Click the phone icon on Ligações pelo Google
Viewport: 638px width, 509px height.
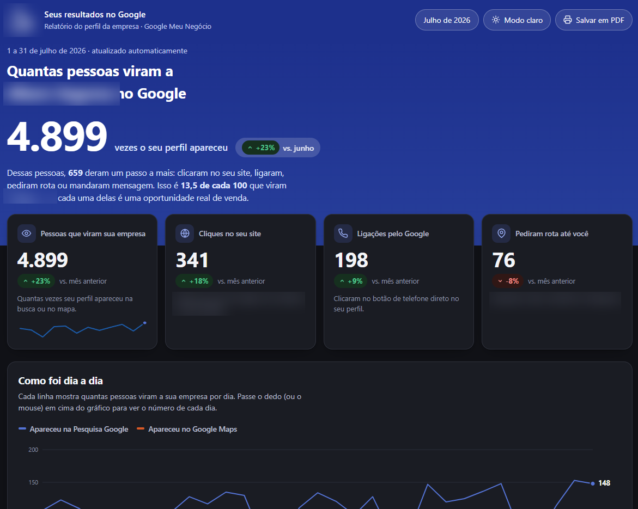tap(343, 234)
